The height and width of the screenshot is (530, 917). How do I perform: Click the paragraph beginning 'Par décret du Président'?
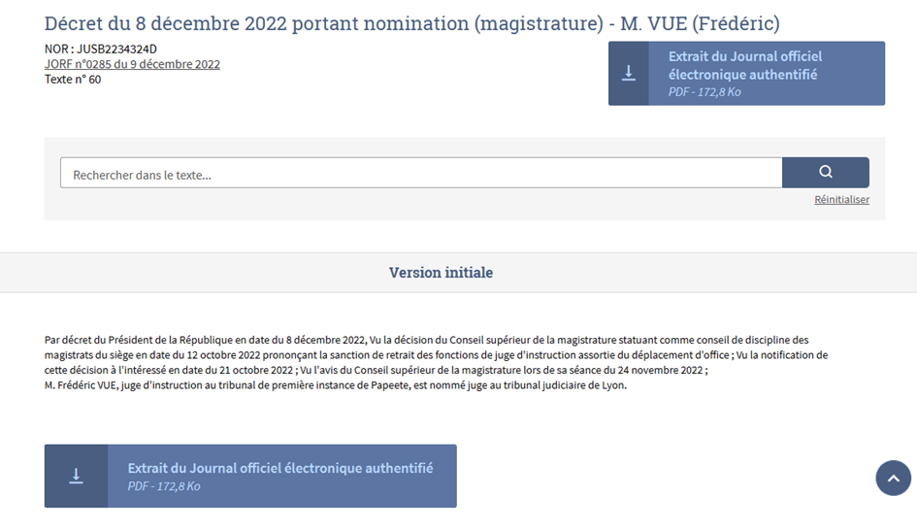(436, 354)
